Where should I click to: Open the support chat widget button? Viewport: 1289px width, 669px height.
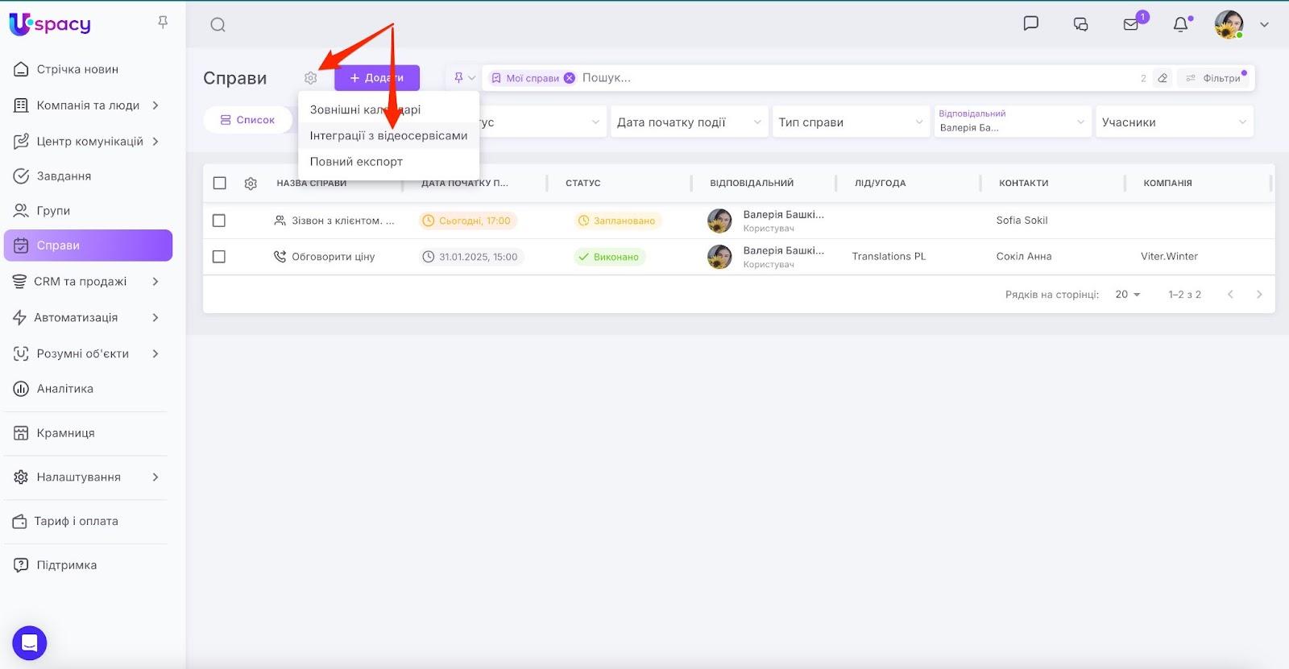(x=30, y=643)
